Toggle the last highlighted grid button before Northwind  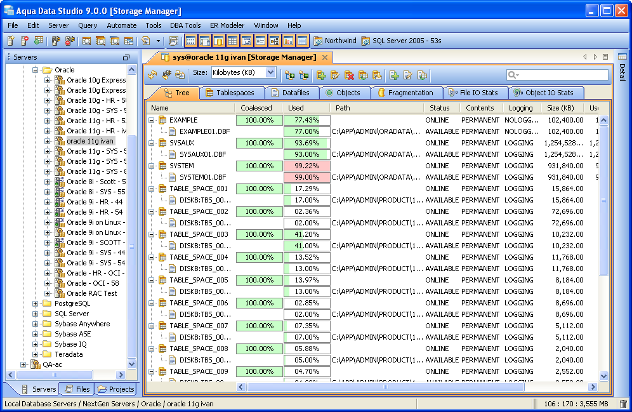point(302,41)
